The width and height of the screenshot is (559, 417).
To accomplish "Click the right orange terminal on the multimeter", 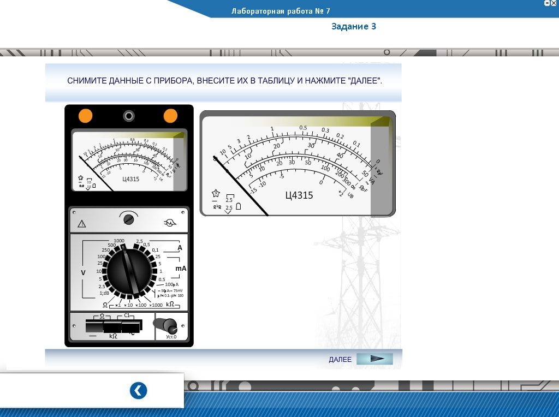I will pyautogui.click(x=170, y=116).
